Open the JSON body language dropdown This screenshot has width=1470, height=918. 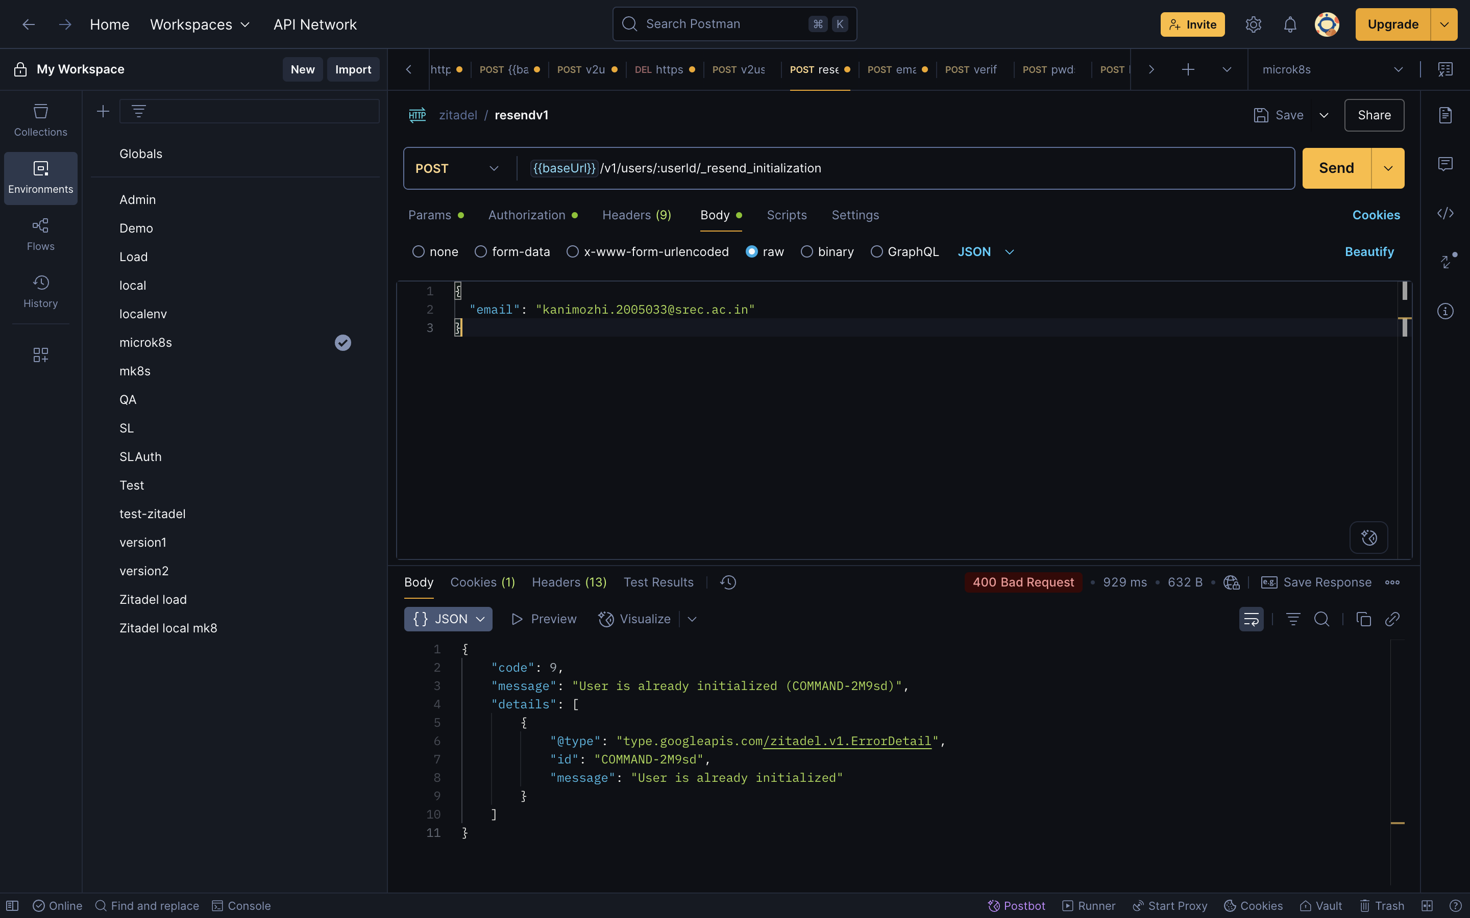986,251
